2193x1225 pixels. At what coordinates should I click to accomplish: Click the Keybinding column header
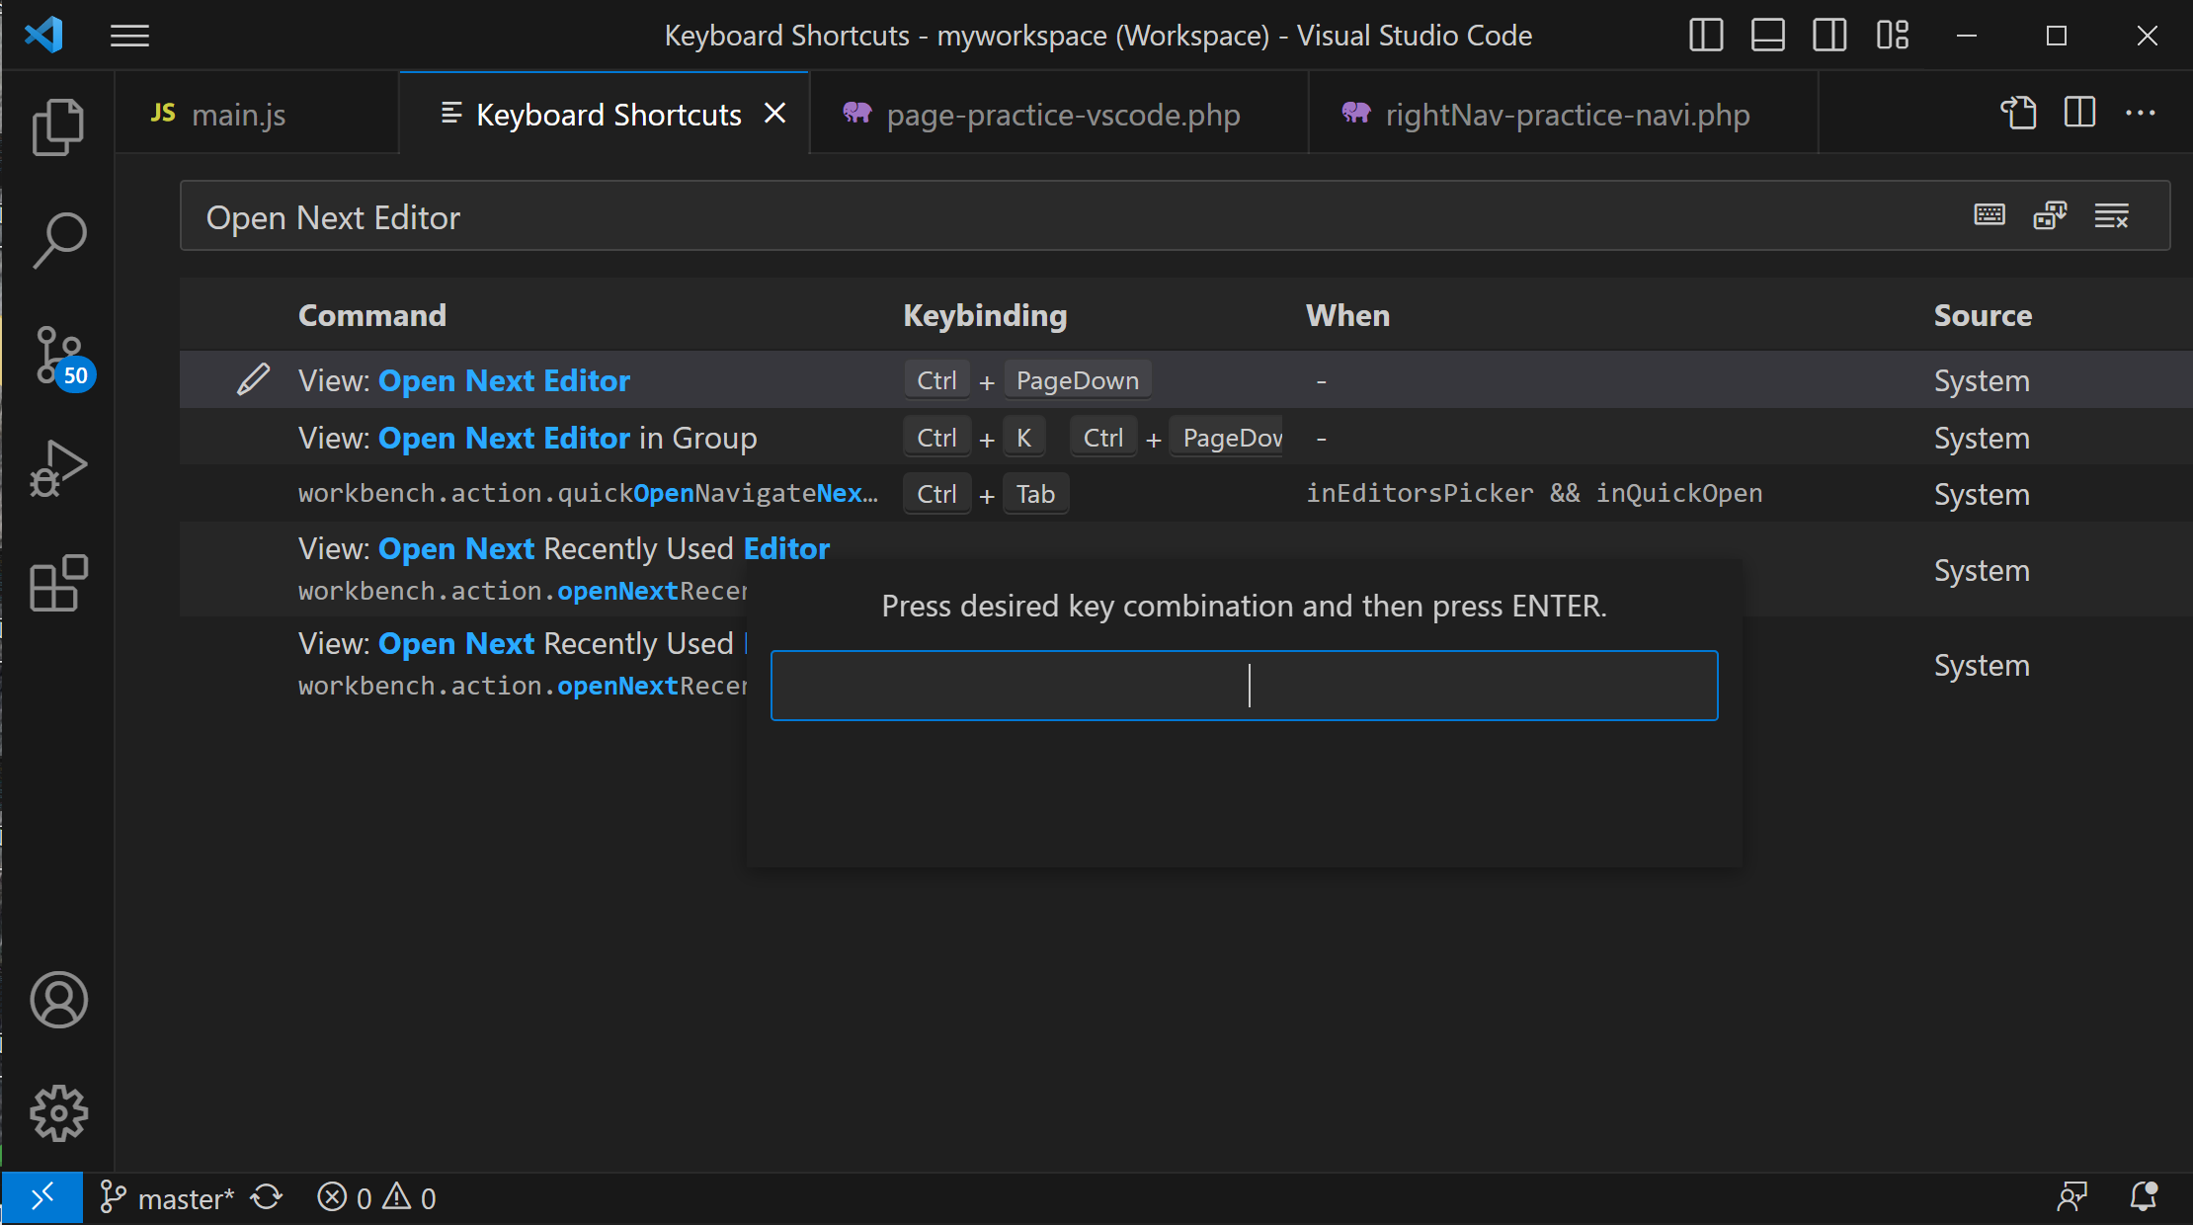(x=985, y=315)
